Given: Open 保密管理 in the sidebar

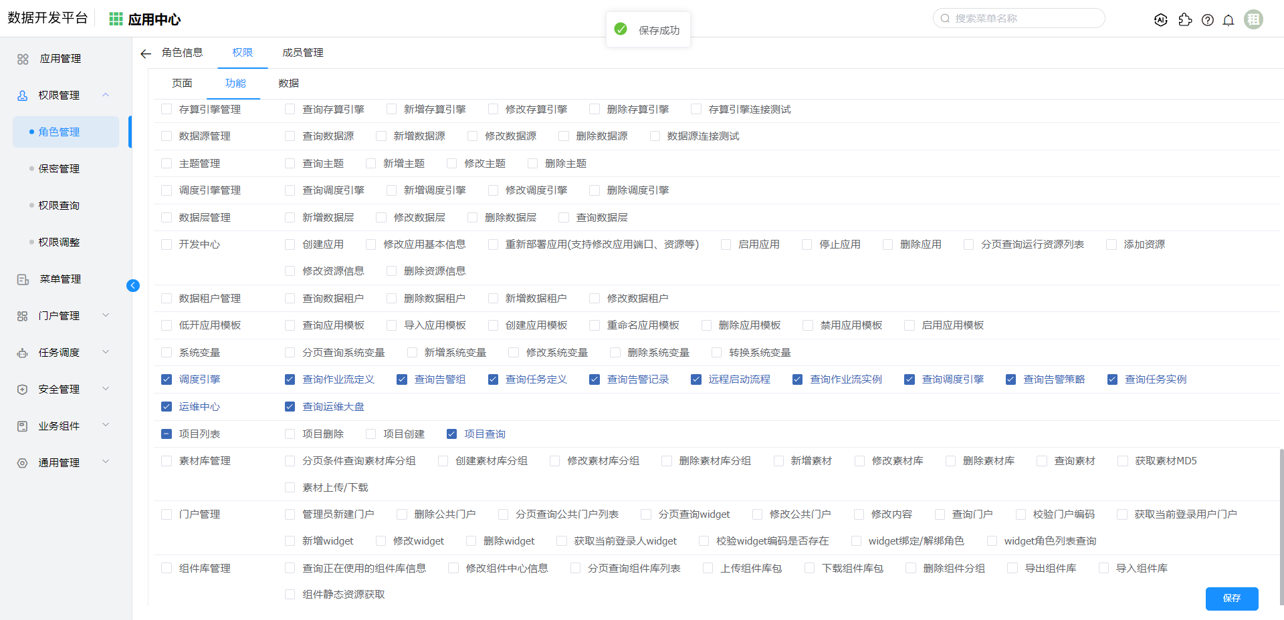Looking at the screenshot, I should (x=59, y=169).
